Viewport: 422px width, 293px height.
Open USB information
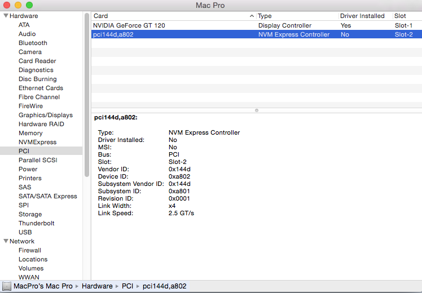[x=25, y=232]
